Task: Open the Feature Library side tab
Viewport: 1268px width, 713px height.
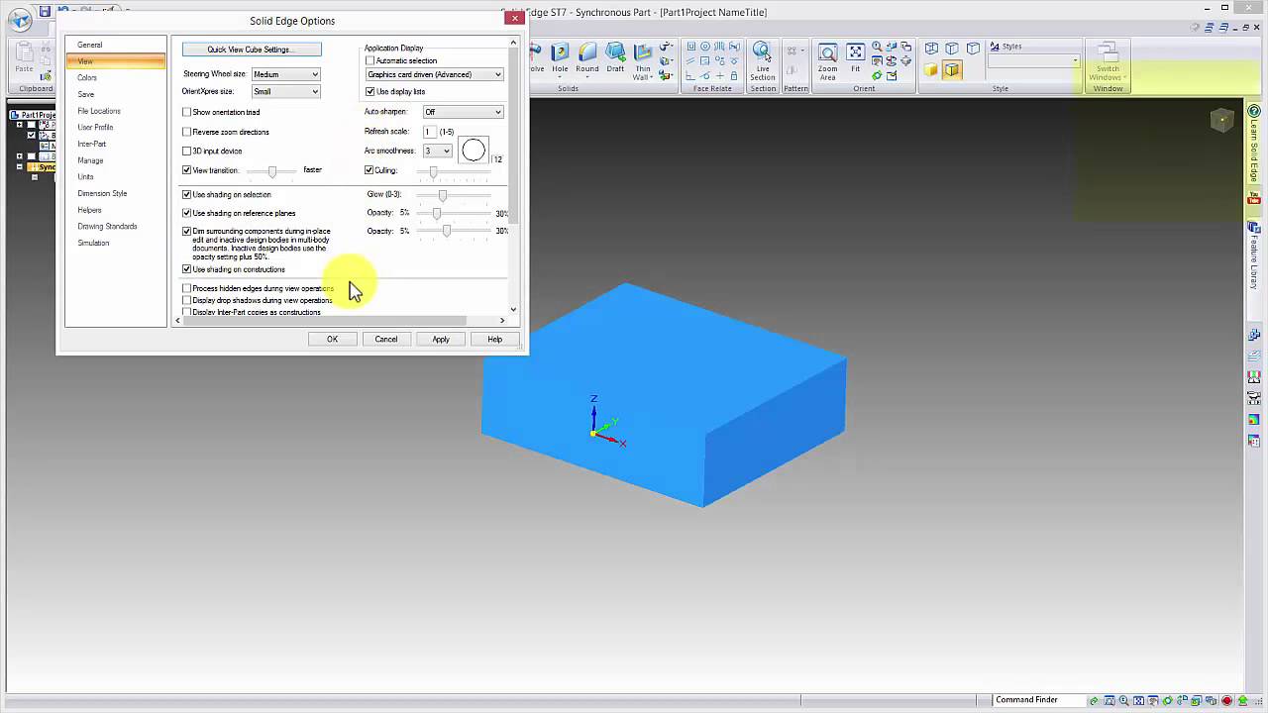Action: click(x=1254, y=255)
